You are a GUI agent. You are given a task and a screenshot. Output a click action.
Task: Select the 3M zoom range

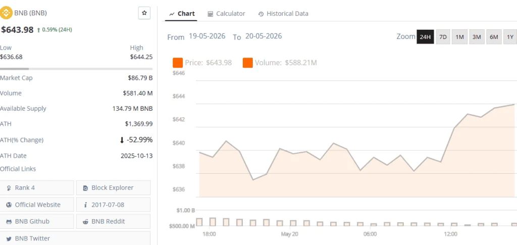point(477,37)
